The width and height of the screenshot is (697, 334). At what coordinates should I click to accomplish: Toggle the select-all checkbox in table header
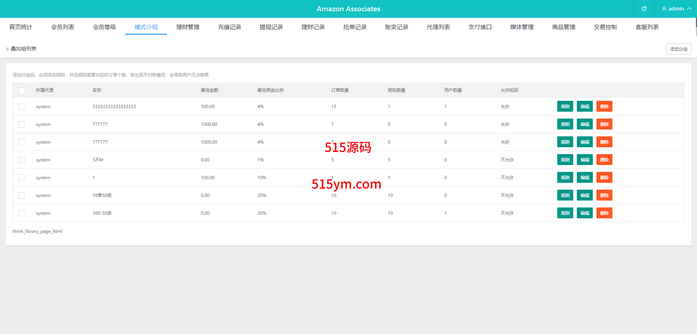pos(22,90)
